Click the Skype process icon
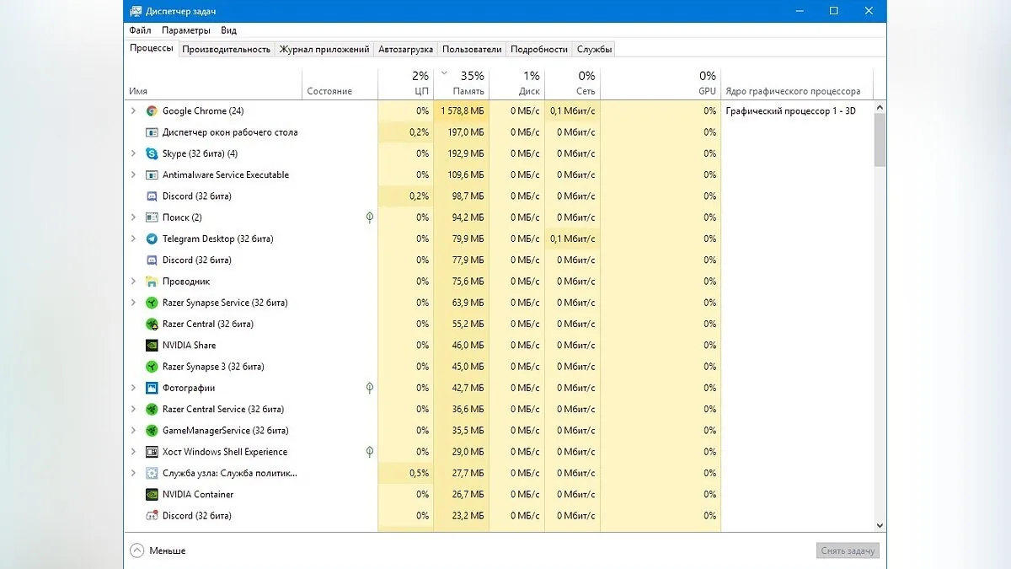 pyautogui.click(x=152, y=153)
